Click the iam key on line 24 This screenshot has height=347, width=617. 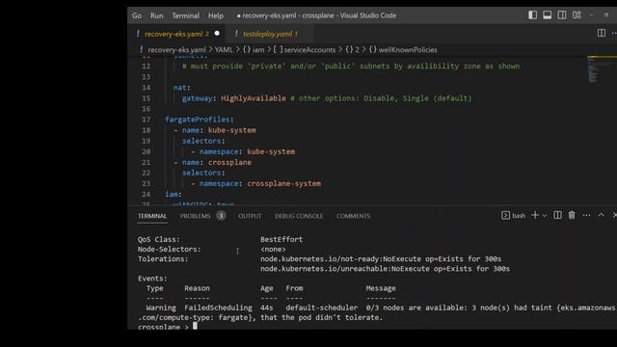tap(172, 194)
